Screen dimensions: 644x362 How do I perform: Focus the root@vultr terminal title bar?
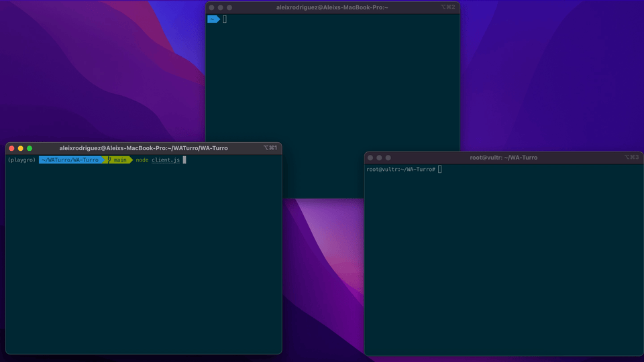[x=503, y=158]
